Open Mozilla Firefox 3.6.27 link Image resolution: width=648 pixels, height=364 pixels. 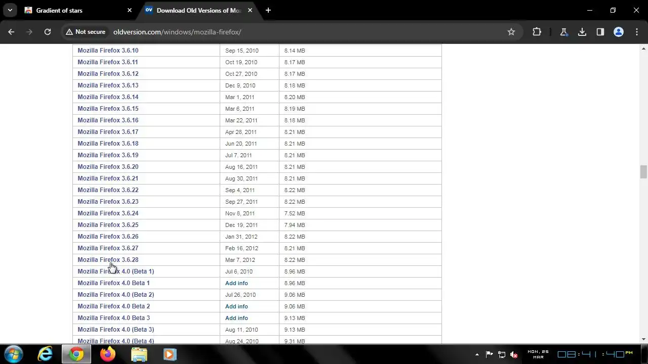coord(108,248)
